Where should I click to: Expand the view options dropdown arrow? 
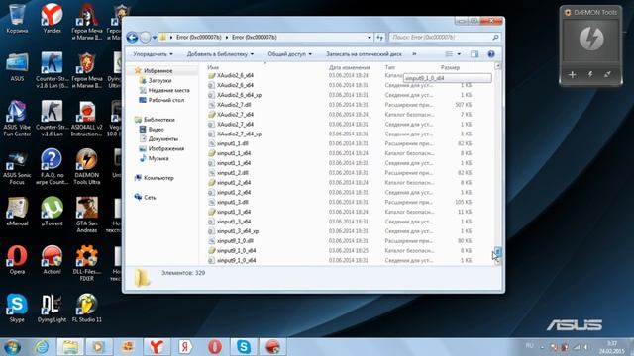pos(459,54)
